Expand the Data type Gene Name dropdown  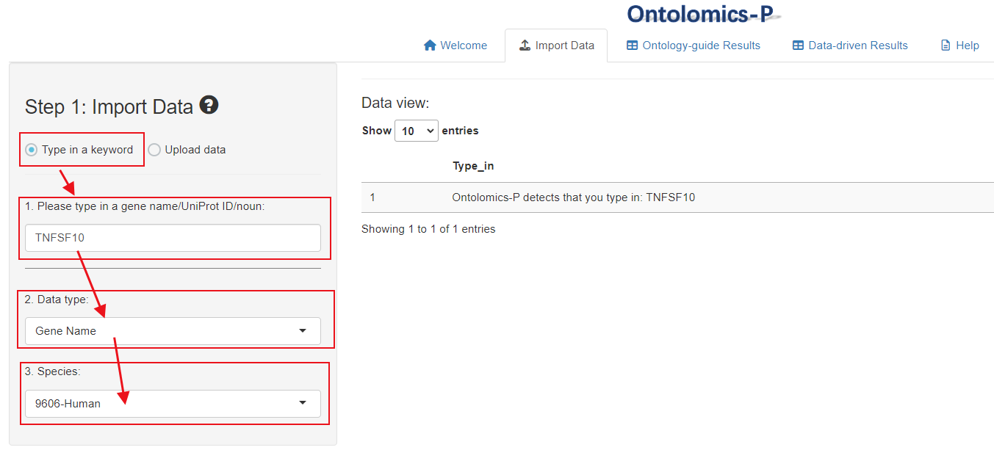click(173, 331)
